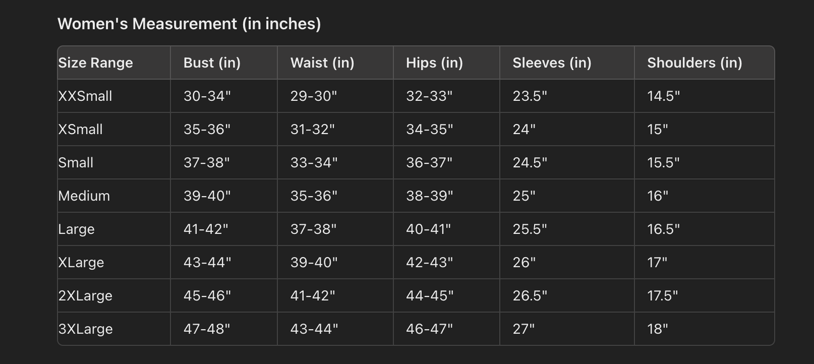Screen dimensions: 814x364
Task: Click the "Women's Measurement (in inches)" title
Action: pyautogui.click(x=189, y=24)
